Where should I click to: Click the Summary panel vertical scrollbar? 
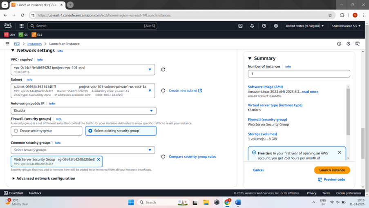(x=348, y=112)
